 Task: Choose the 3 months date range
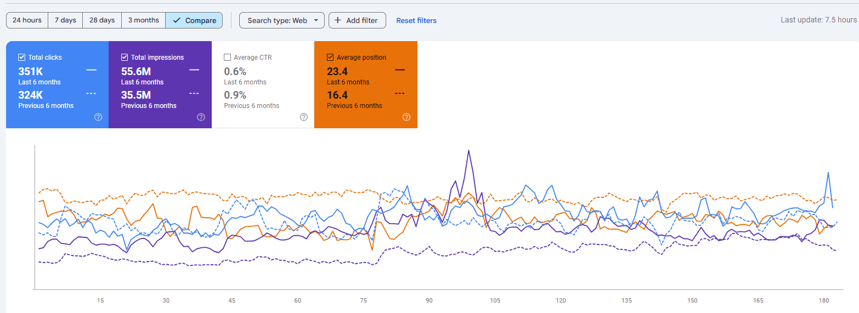(143, 20)
